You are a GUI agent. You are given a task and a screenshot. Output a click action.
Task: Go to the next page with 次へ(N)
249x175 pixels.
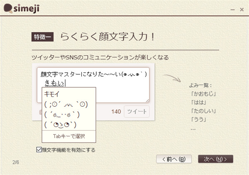(x=215, y=159)
